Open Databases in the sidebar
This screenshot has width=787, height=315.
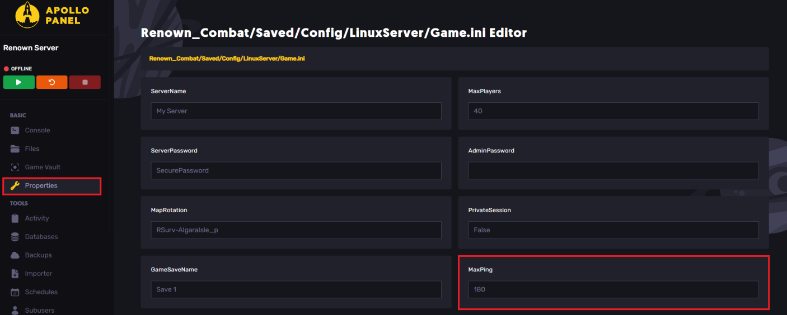coord(41,237)
